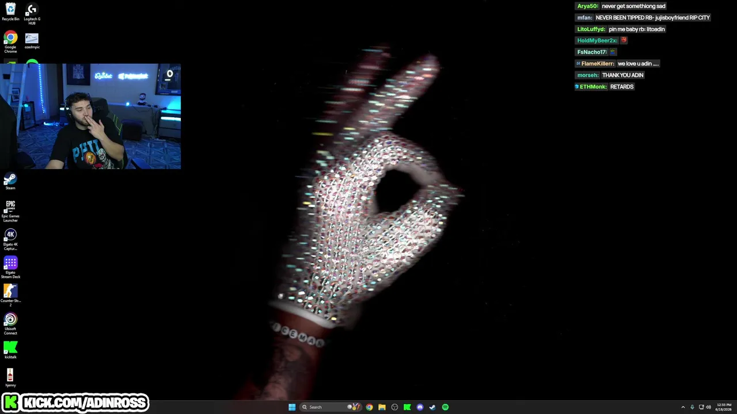This screenshot has width=737, height=414.
Task: Click the "we love u adin" message
Action: coord(638,63)
